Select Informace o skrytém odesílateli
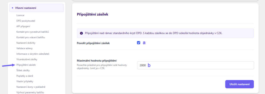Image resolution: width=265 pixels, height=94 pixels. [33, 54]
